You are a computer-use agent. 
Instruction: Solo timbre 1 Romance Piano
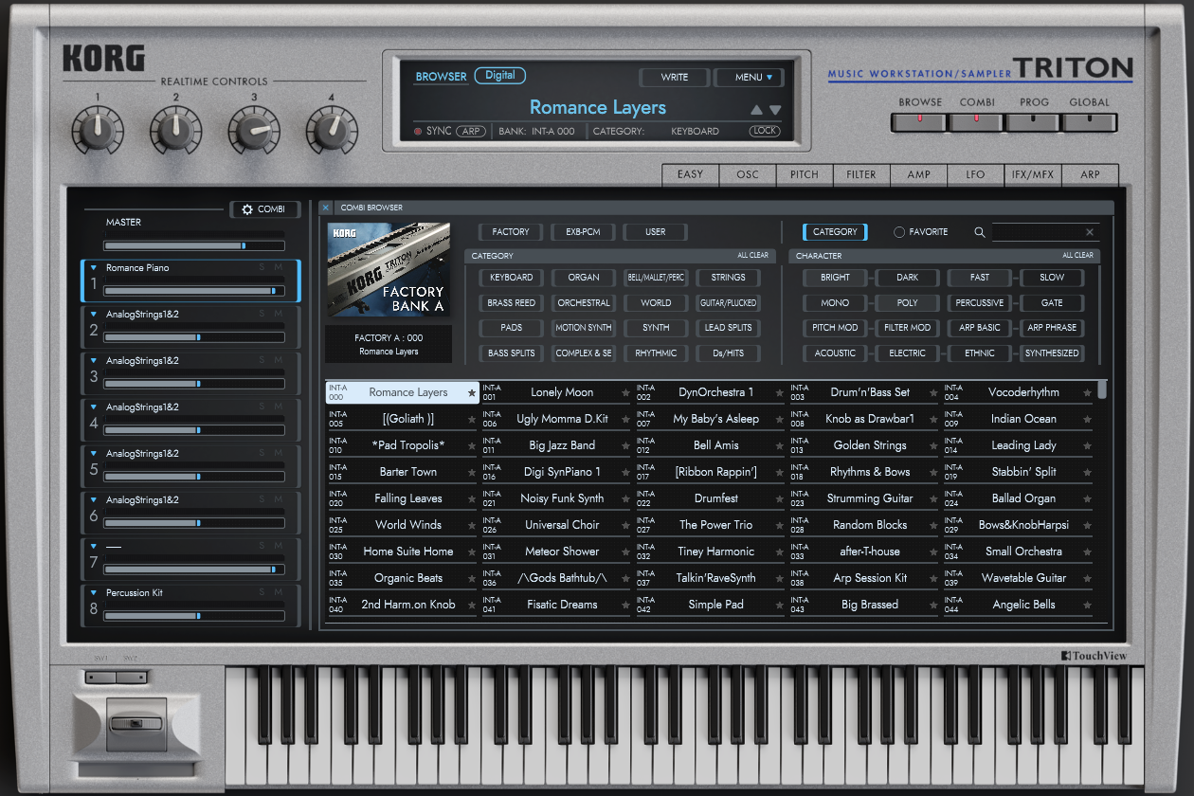pos(262,268)
